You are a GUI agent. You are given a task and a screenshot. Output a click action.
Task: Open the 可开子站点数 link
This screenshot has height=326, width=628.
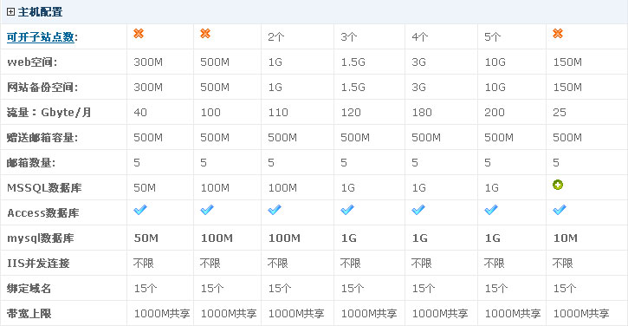(41, 37)
